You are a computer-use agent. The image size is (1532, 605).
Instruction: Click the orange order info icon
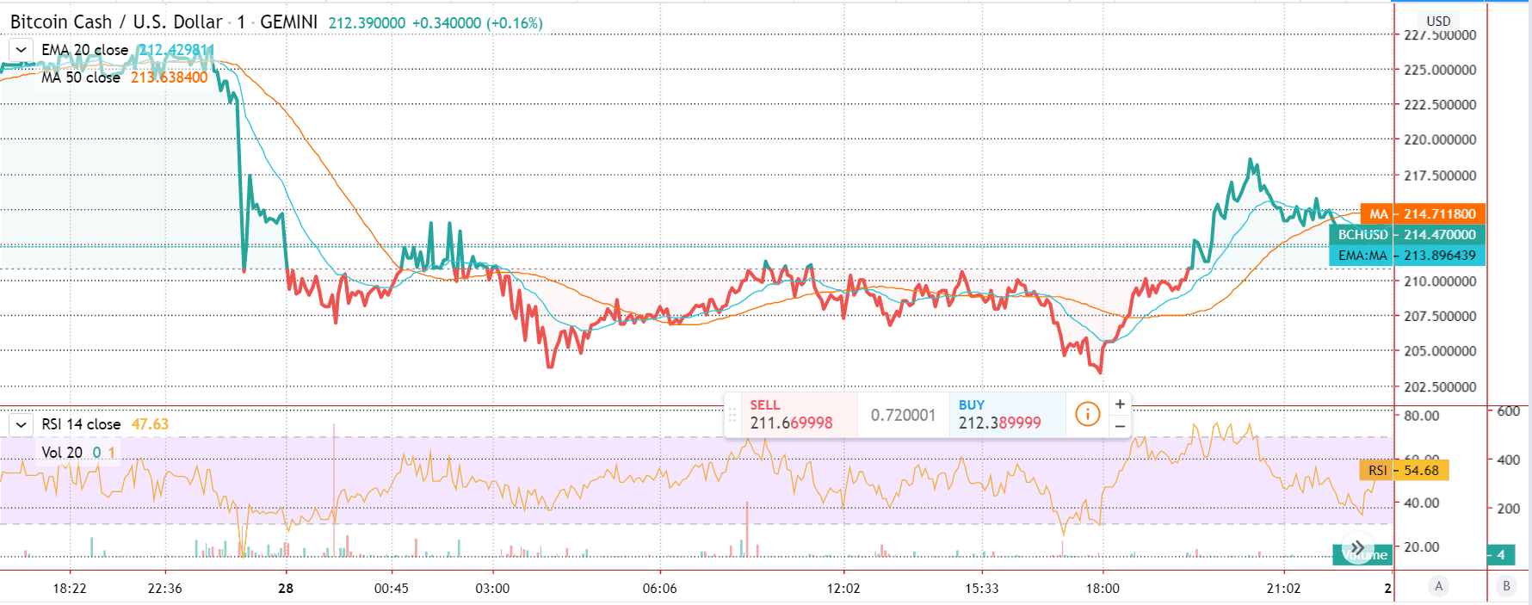coord(1088,415)
